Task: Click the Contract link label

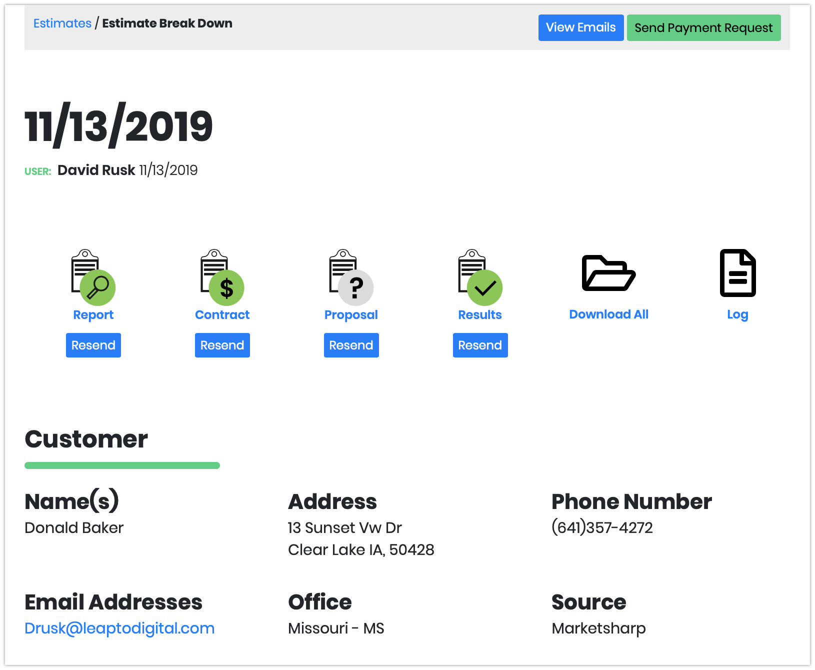Action: click(x=222, y=315)
